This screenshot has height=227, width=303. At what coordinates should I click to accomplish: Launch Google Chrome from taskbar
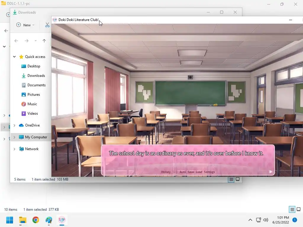coord(36,220)
